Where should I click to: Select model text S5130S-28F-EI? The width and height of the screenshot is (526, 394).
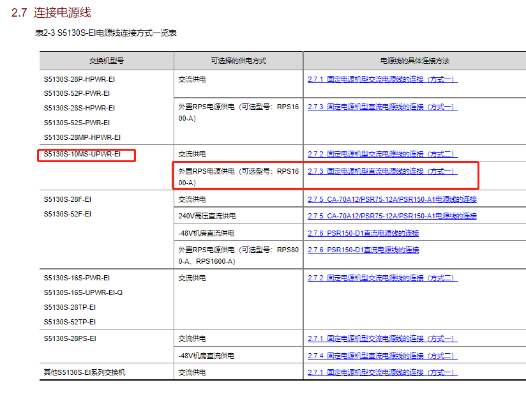68,200
